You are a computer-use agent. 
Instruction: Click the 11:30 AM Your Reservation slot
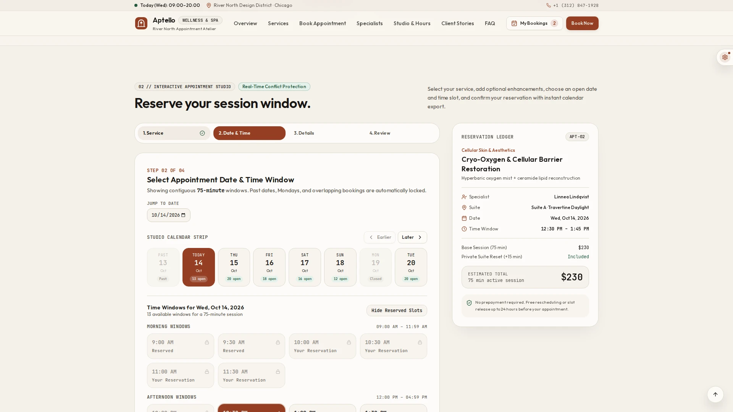pyautogui.click(x=252, y=375)
